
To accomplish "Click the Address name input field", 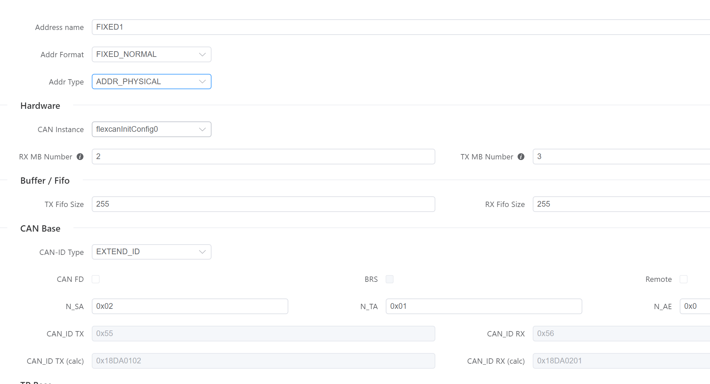I will [399, 27].
